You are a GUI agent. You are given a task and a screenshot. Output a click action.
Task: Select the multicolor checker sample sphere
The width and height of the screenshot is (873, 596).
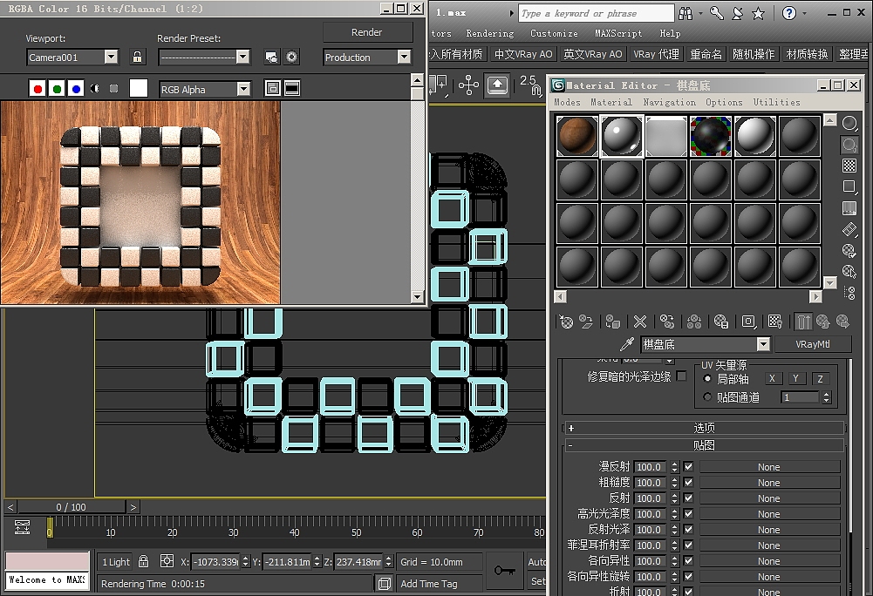711,136
